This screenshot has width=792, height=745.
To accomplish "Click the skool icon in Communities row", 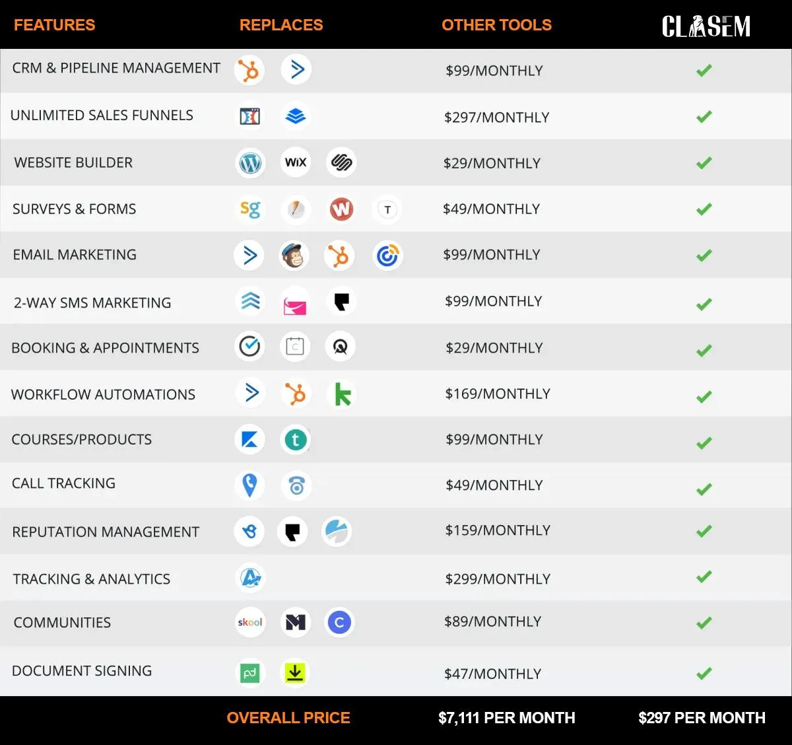I will [250, 622].
